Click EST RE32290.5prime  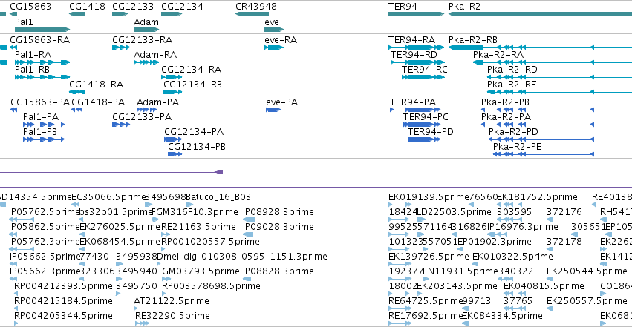(x=172, y=316)
